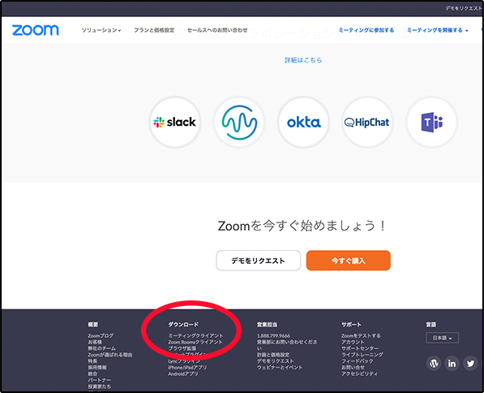This screenshot has width=484, height=393.
Task: Click iPhone/iPadアプリ download link
Action: pyautogui.click(x=187, y=367)
